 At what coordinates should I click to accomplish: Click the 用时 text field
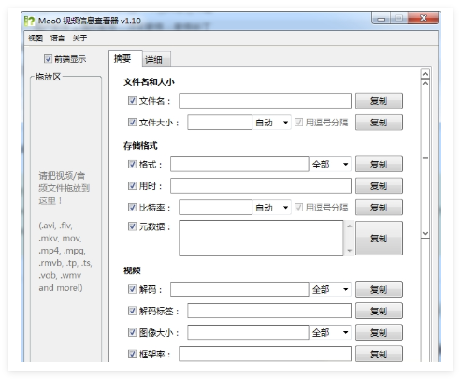pyautogui.click(x=261, y=186)
